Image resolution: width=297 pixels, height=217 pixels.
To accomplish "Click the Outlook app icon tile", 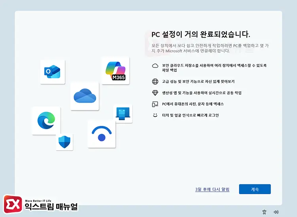I will coord(53,72).
